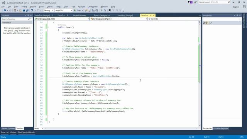The image size is (247, 139).
Task: Switch to Form1.cs [Design] tab
Action: tap(125, 15)
